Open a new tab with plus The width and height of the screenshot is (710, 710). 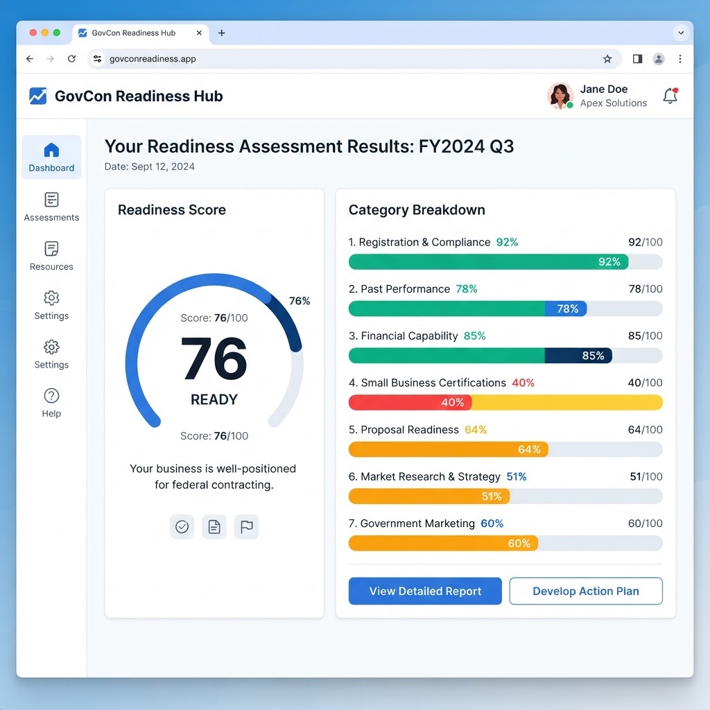[x=221, y=33]
